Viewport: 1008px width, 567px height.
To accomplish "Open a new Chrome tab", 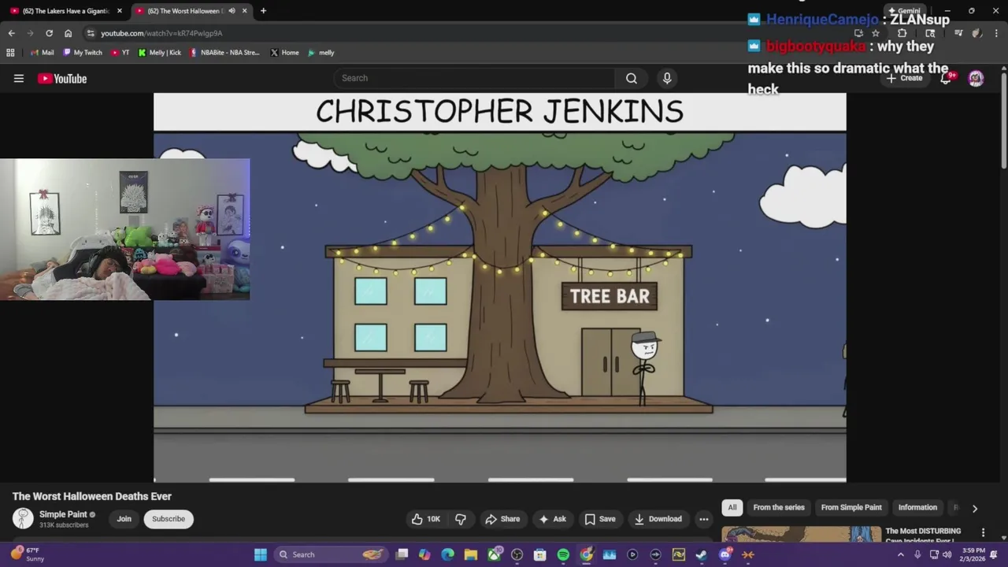I will (x=263, y=11).
